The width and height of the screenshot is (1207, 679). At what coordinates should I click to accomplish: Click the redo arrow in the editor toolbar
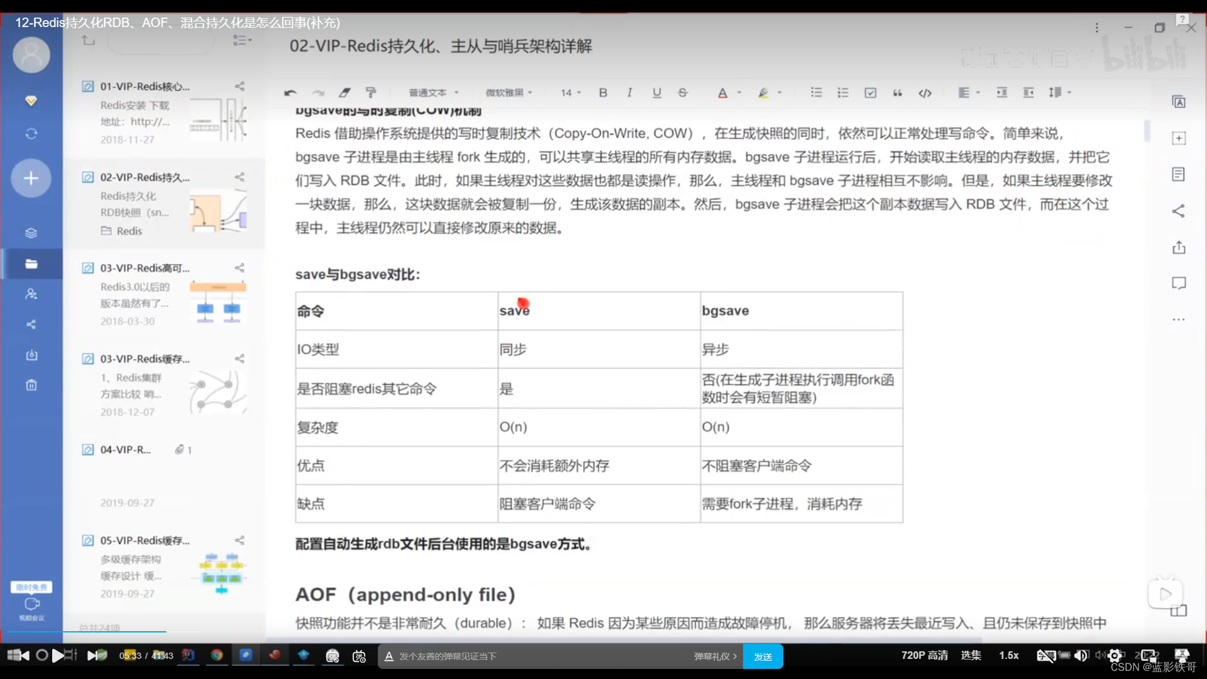pos(318,93)
